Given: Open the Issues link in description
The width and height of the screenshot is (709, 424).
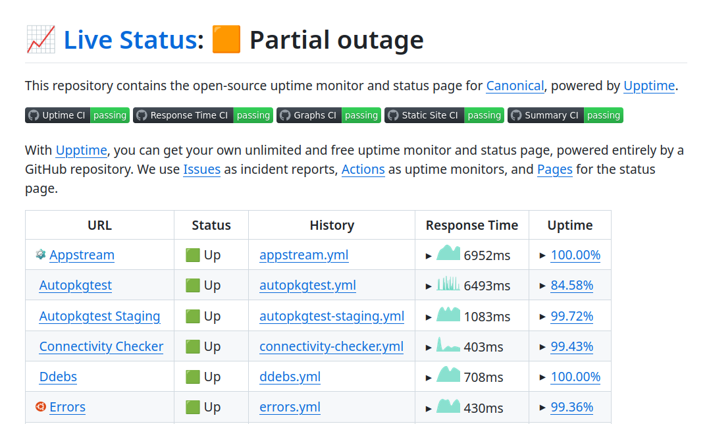Looking at the screenshot, I should pyautogui.click(x=201, y=169).
